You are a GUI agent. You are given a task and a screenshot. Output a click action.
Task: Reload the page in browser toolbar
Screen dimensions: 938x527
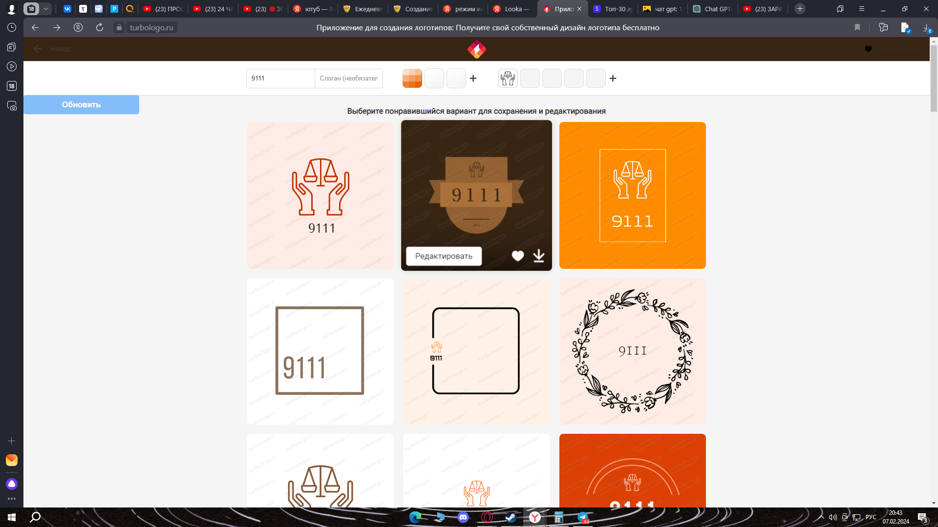100,27
